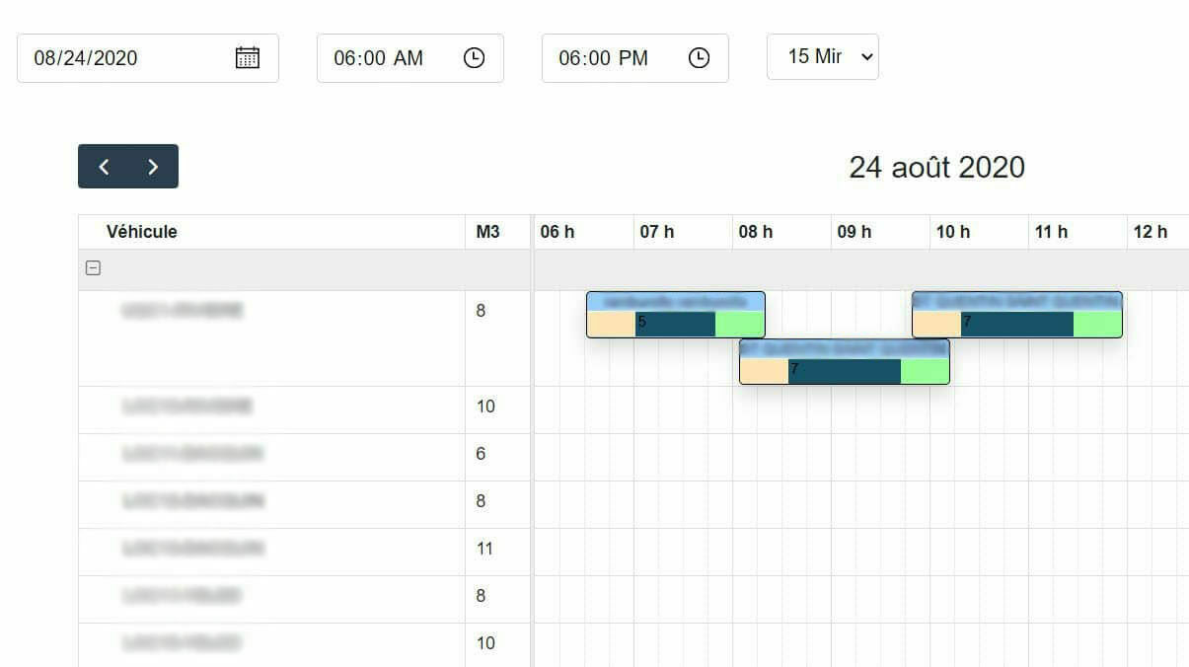The width and height of the screenshot is (1189, 667).
Task: Select the vehicle row with M3 value 11
Action: [271, 549]
